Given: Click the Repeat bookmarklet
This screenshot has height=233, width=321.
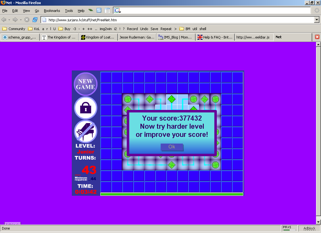Looking at the screenshot, I should (x=166, y=29).
